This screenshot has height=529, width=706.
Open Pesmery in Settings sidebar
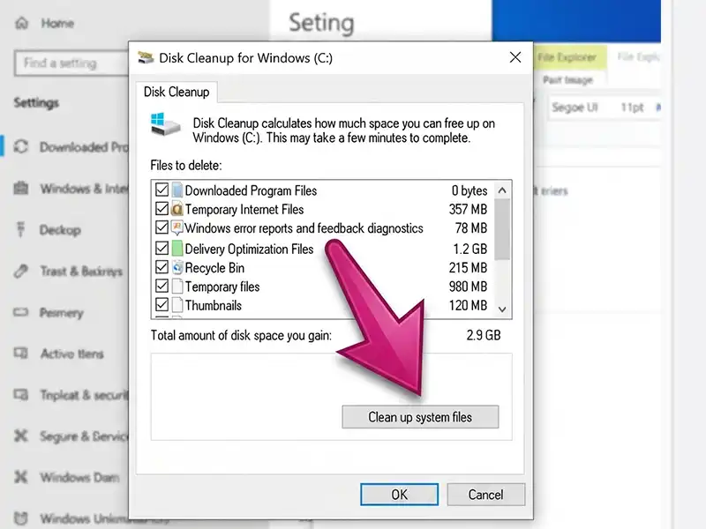(x=62, y=313)
